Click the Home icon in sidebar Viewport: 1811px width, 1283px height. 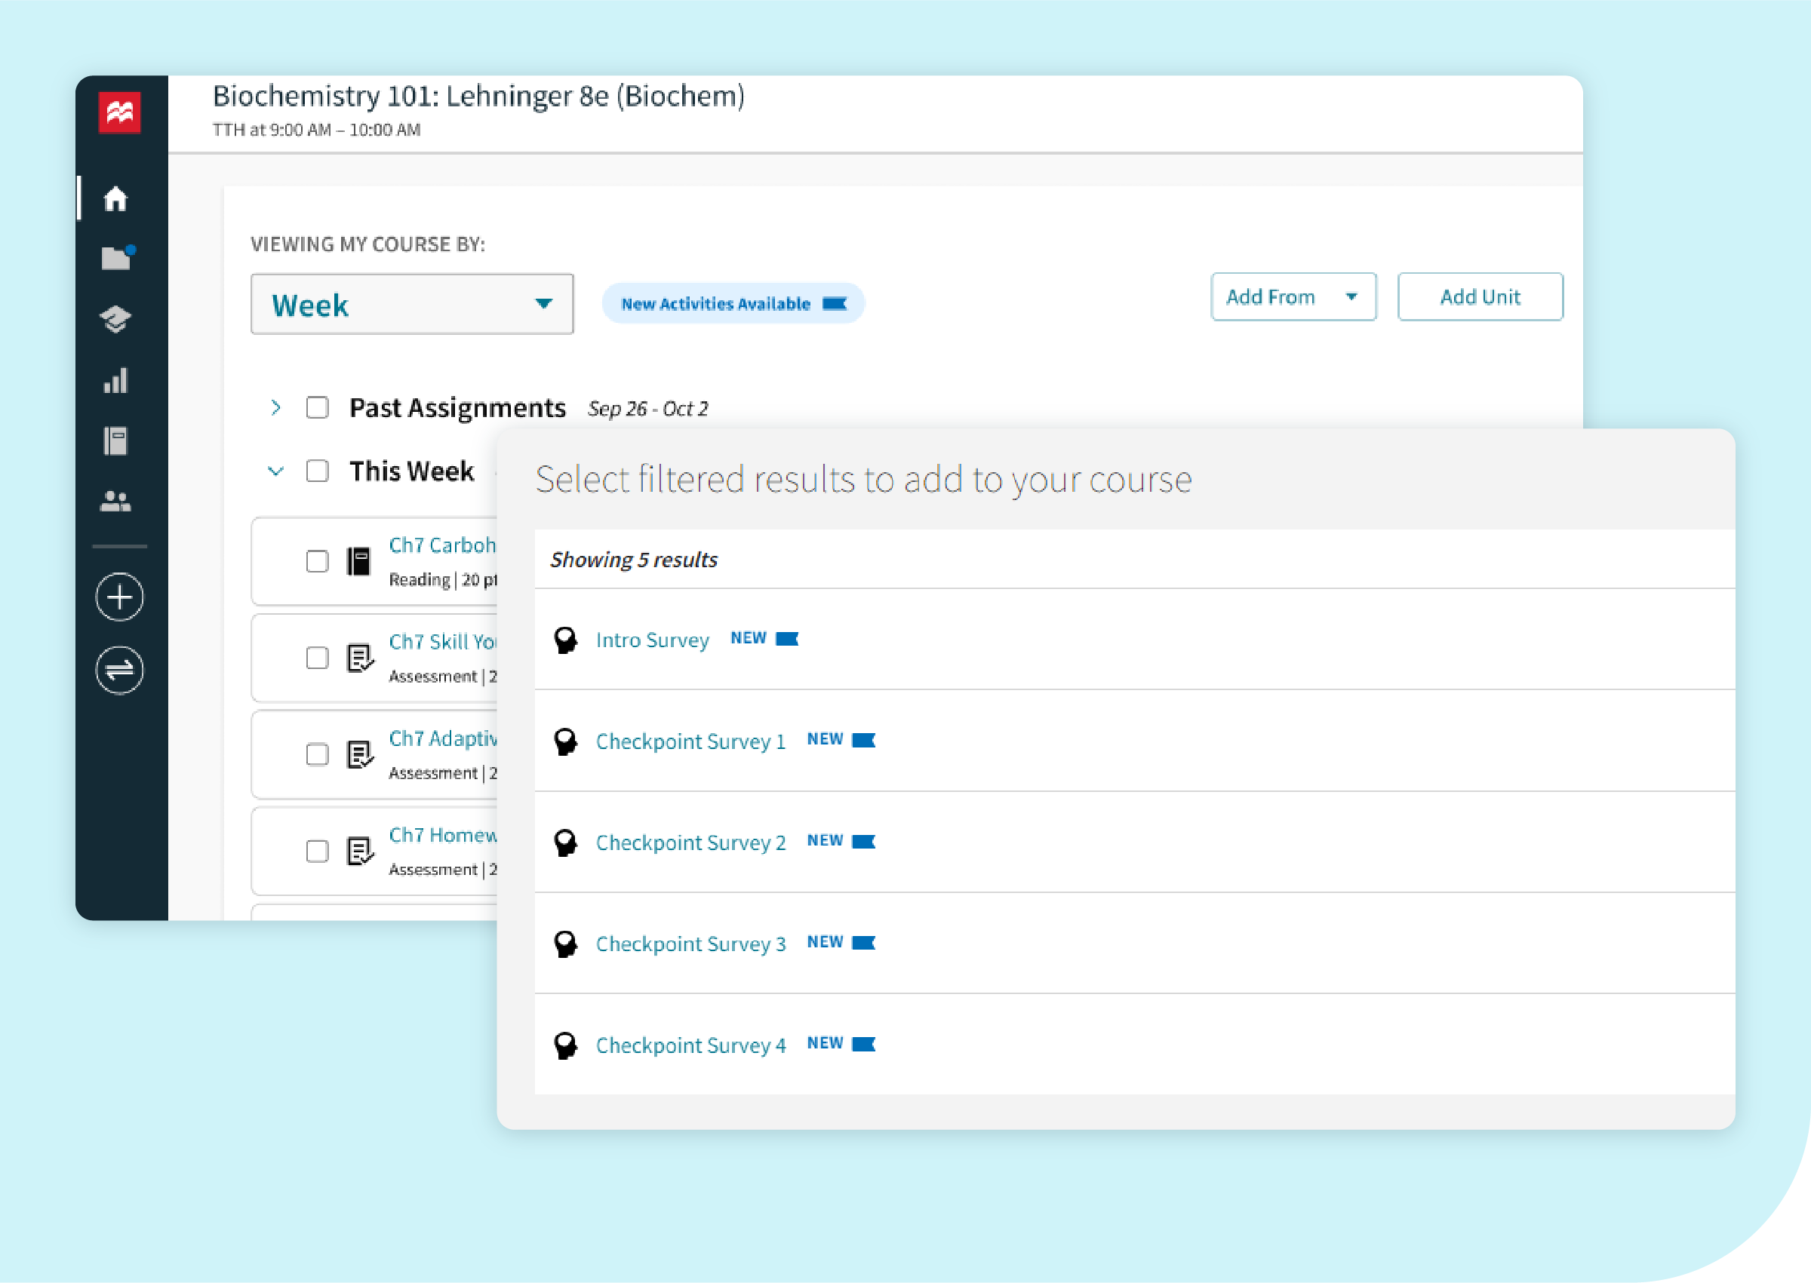click(x=115, y=198)
